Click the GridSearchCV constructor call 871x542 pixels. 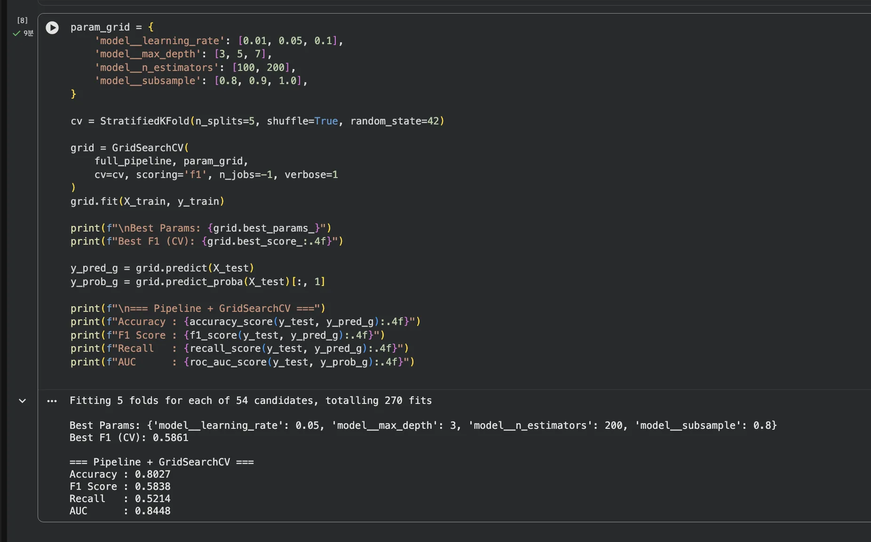tap(148, 148)
